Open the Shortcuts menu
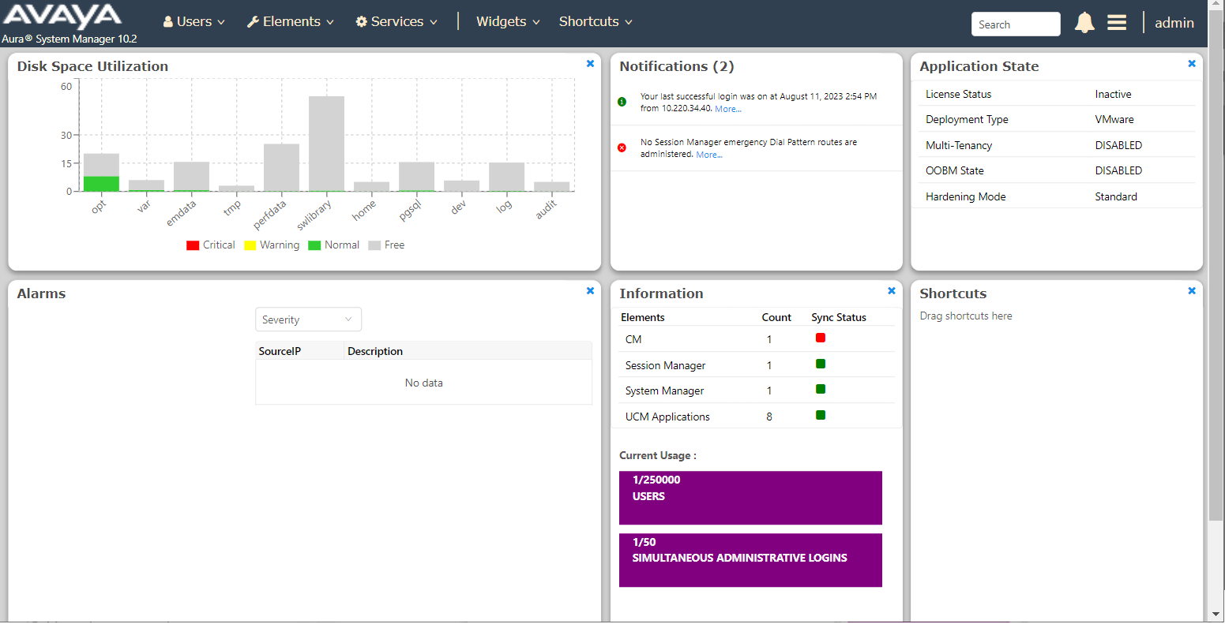This screenshot has height=624, width=1225. pyautogui.click(x=596, y=22)
